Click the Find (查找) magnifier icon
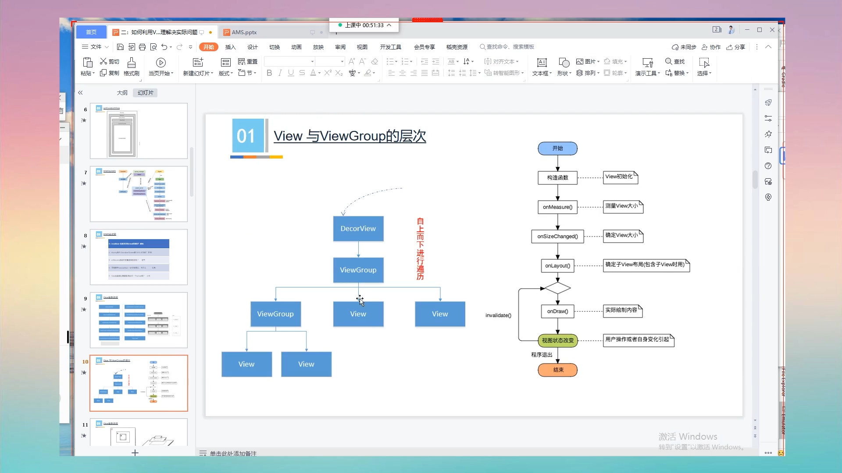Image resolution: width=842 pixels, height=473 pixels. [x=668, y=61]
